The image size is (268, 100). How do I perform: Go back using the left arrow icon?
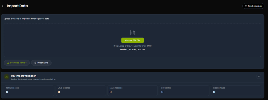click(x=3, y=6)
